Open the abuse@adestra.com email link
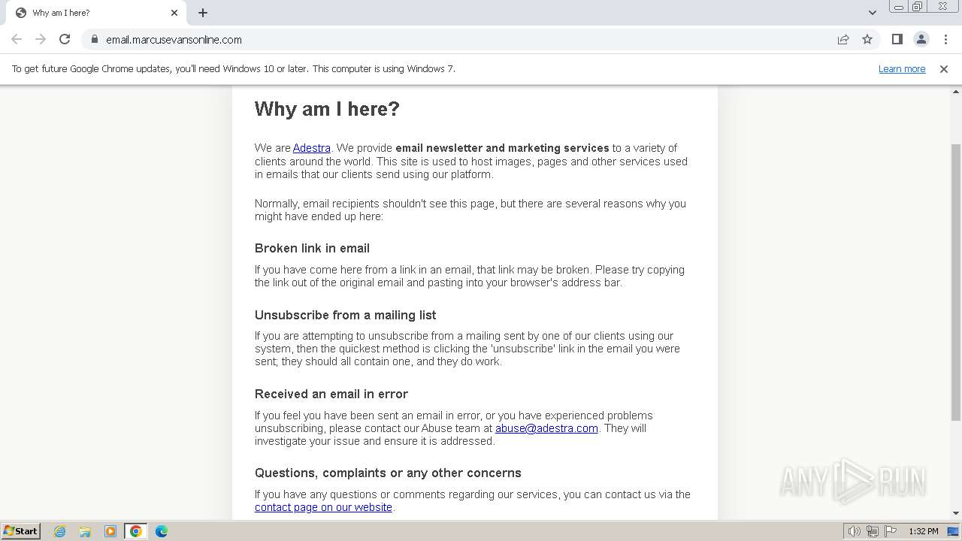Screen dimensions: 962x541 coord(546,428)
